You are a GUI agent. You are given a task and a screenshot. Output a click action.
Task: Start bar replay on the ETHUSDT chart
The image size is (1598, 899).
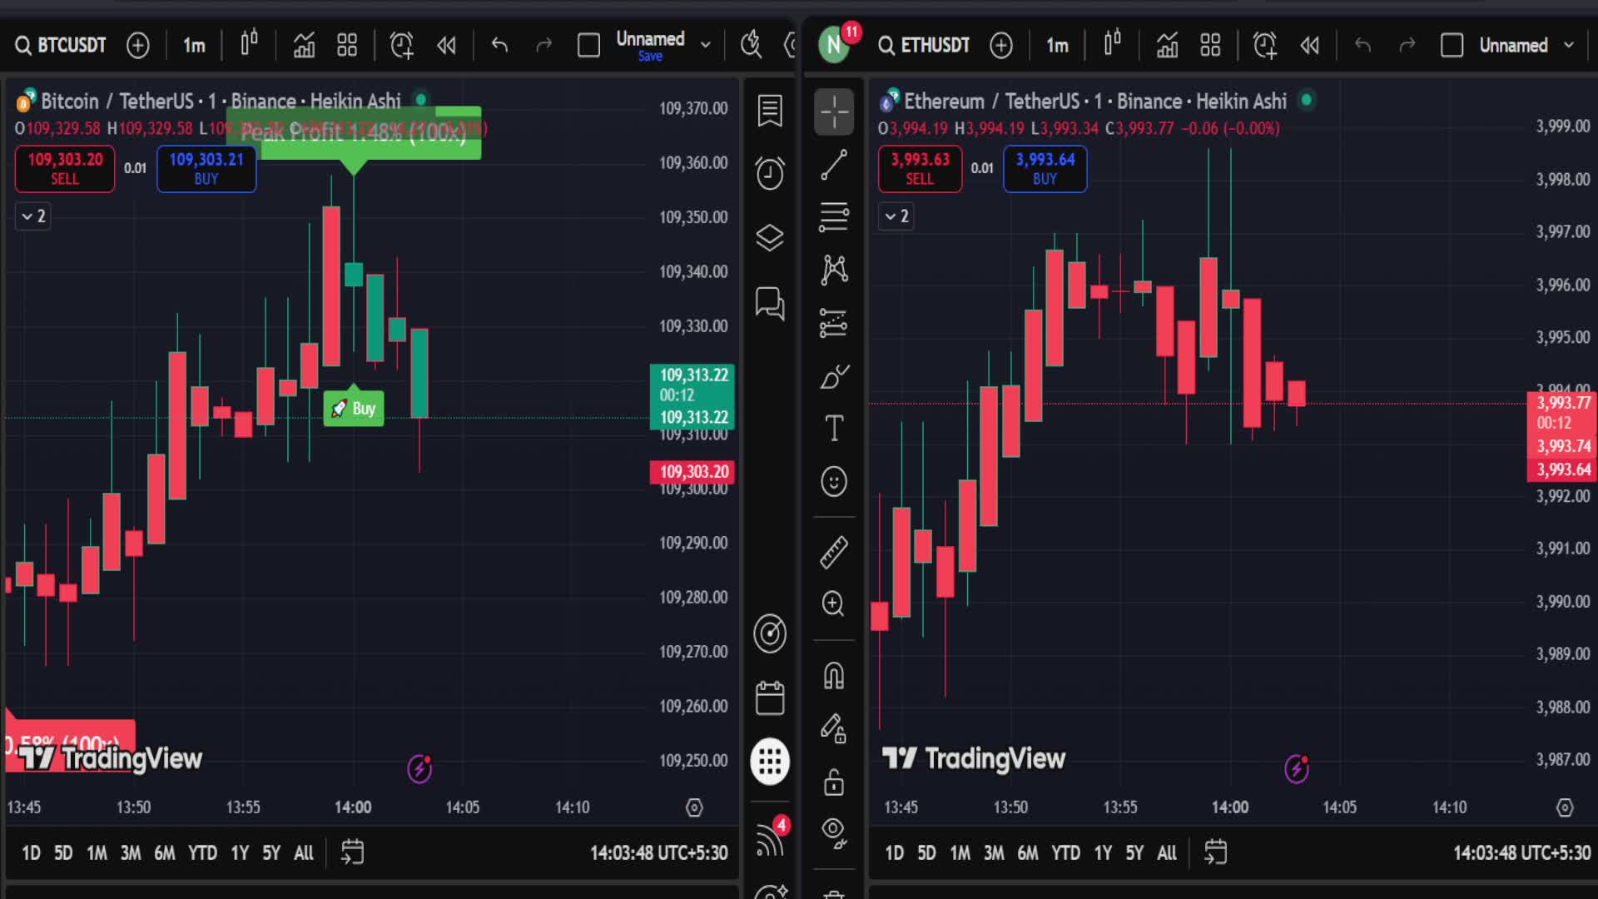point(1309,46)
